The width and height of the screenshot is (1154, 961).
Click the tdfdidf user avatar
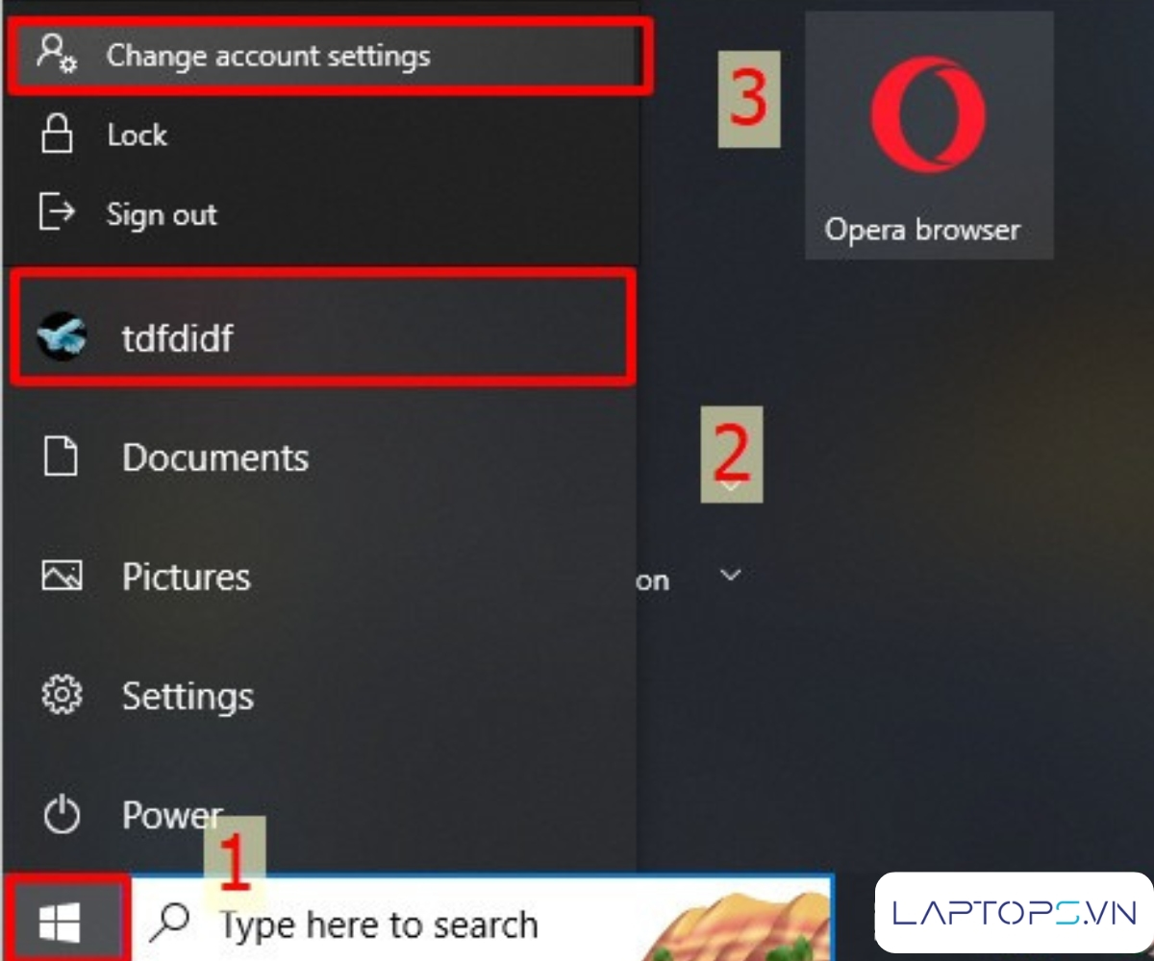coord(62,337)
